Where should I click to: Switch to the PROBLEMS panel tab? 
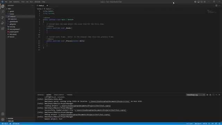point(41,95)
